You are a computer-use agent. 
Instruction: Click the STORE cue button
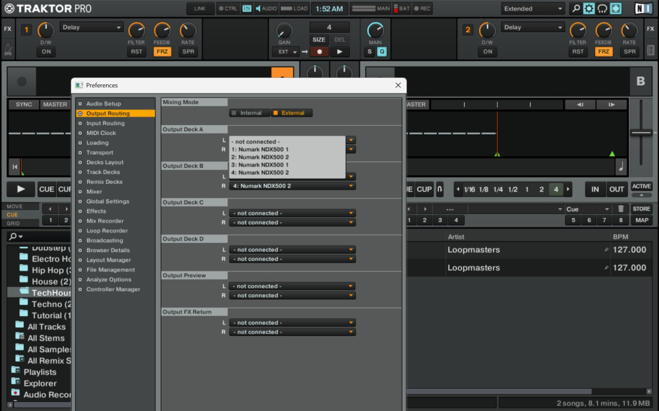pos(641,209)
